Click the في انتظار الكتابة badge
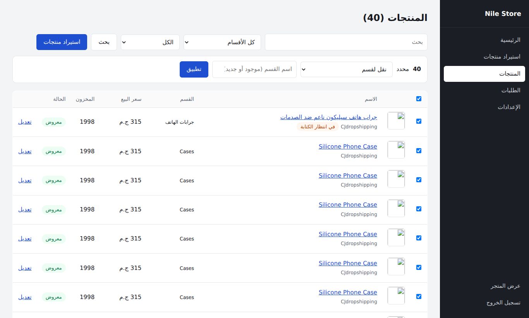529x318 pixels. tap(318, 127)
